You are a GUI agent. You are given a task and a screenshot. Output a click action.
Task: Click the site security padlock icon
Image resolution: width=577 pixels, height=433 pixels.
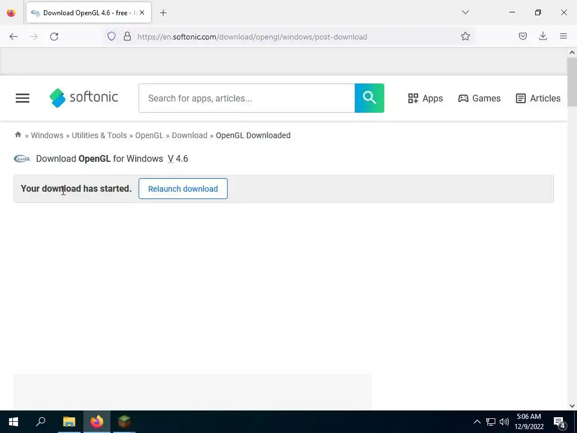pyautogui.click(x=127, y=37)
